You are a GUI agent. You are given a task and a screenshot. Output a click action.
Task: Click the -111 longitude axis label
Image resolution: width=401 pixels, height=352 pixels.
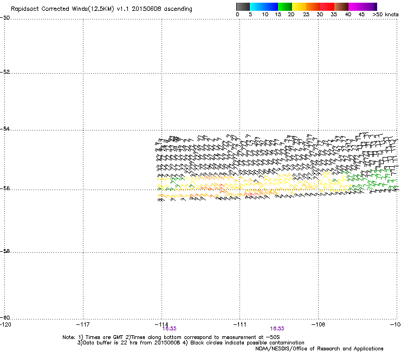tap(240, 324)
